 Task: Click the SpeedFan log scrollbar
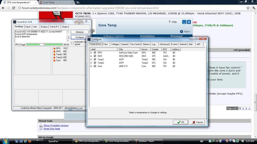point(68,36)
